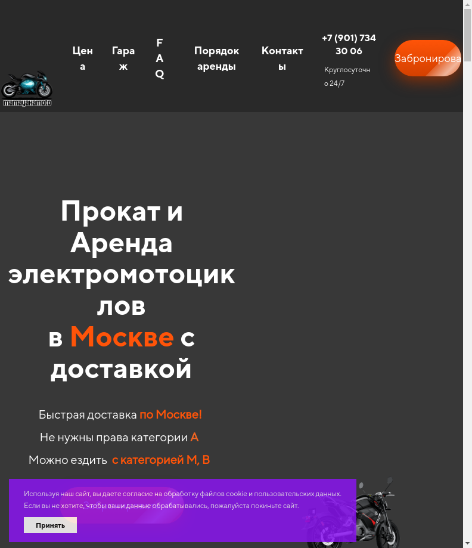The image size is (472, 548).
Task: Click the orange Забронировать button in header
Action: pos(428,58)
